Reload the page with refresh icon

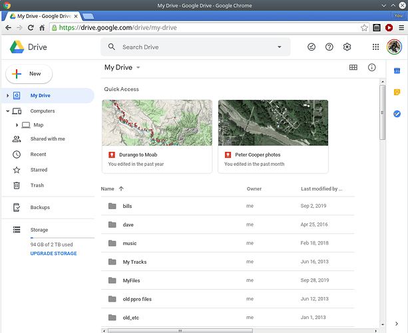point(31,27)
